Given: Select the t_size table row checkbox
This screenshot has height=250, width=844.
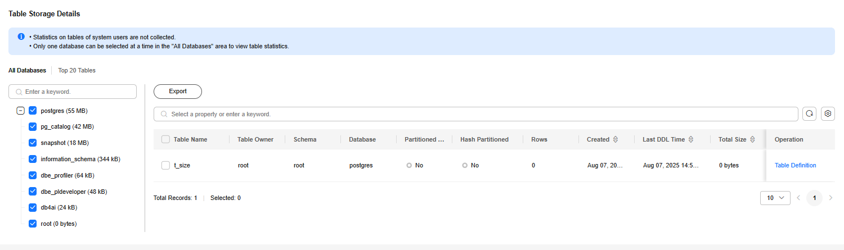Looking at the screenshot, I should click(165, 166).
